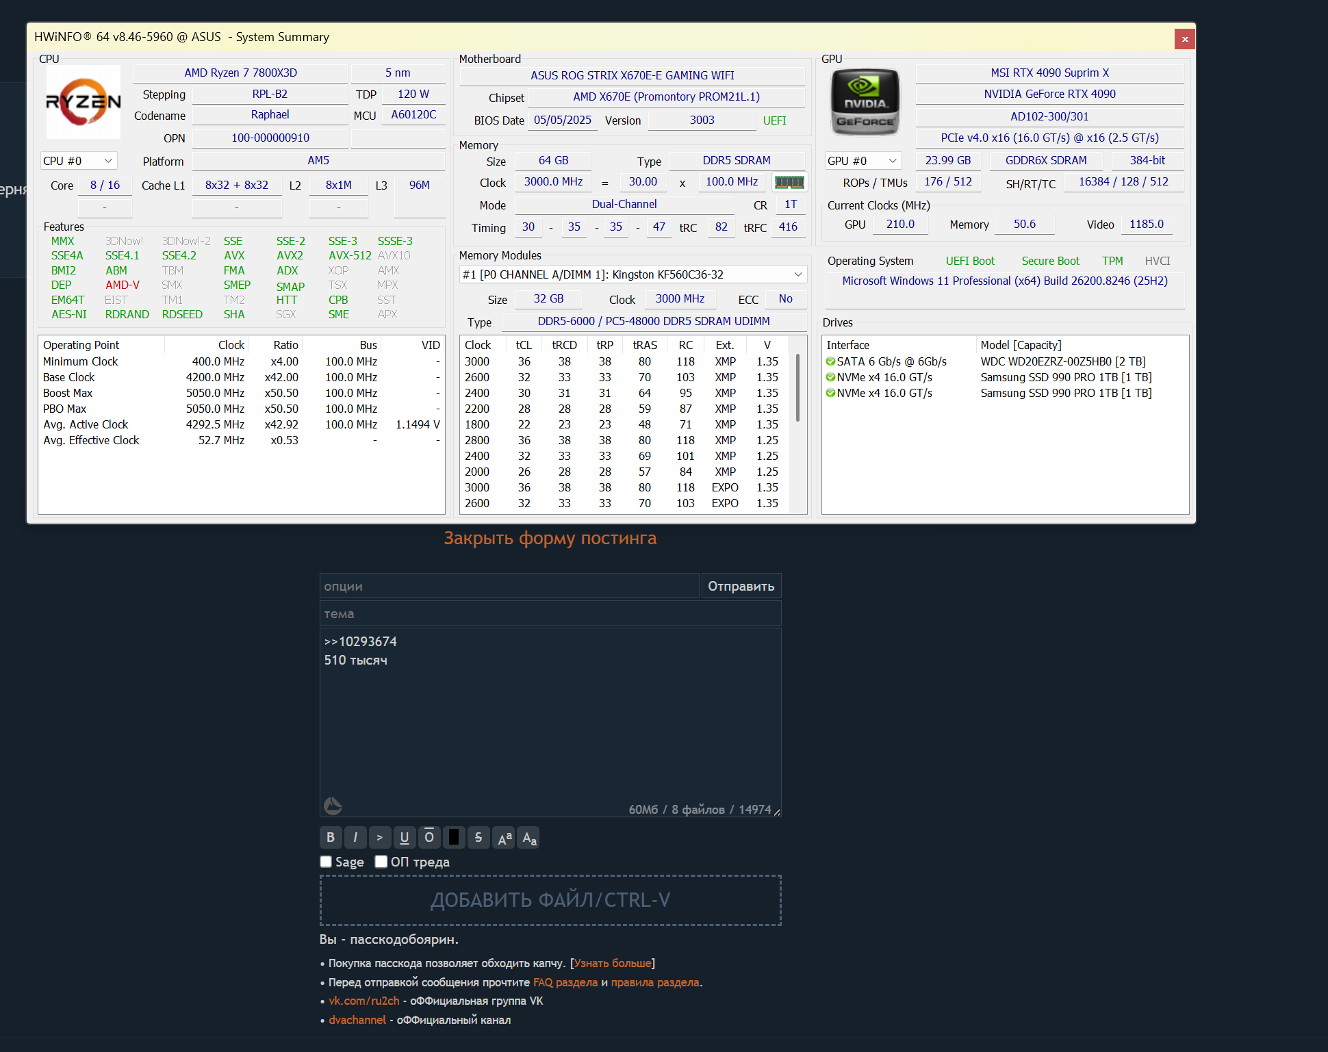Click ДОБАВИТЬ ФАЙЛ/CTRL-V upload area
Viewport: 1328px width, 1052px height.
tap(550, 900)
